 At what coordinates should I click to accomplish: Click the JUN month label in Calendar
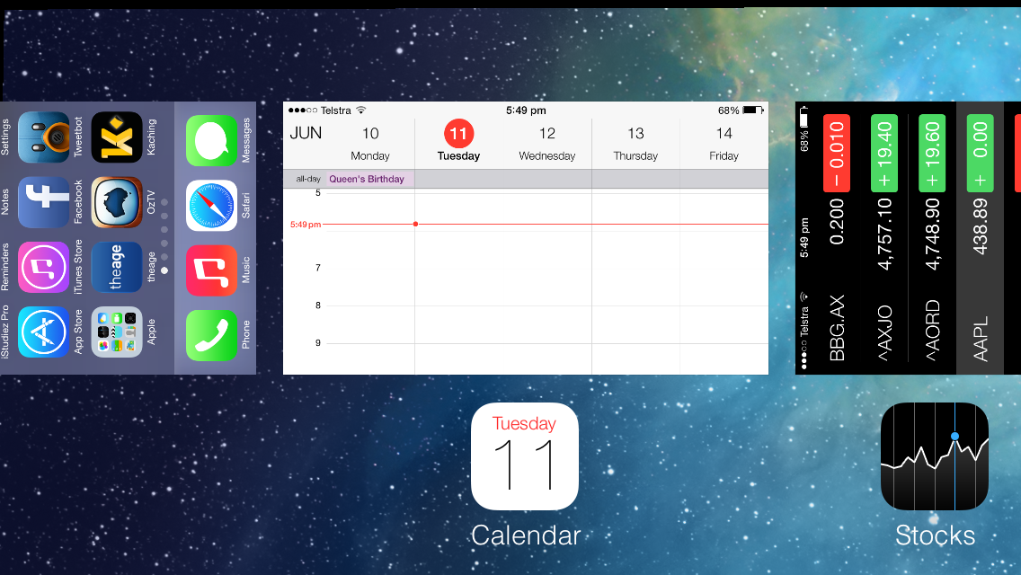click(306, 133)
